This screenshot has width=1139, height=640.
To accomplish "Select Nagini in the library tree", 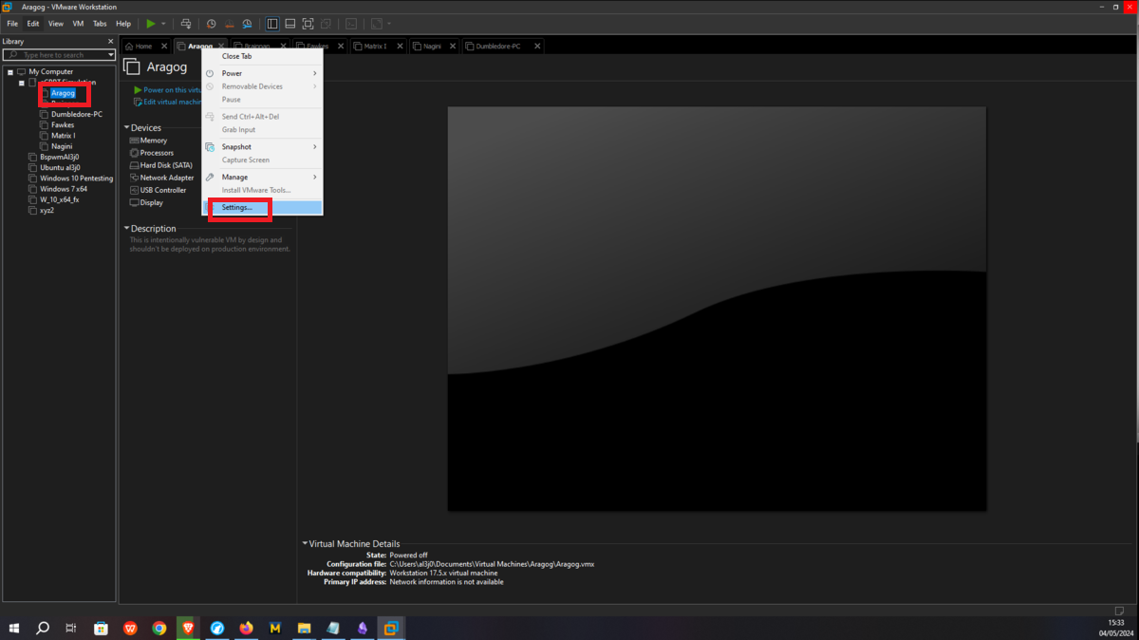I will click(62, 146).
